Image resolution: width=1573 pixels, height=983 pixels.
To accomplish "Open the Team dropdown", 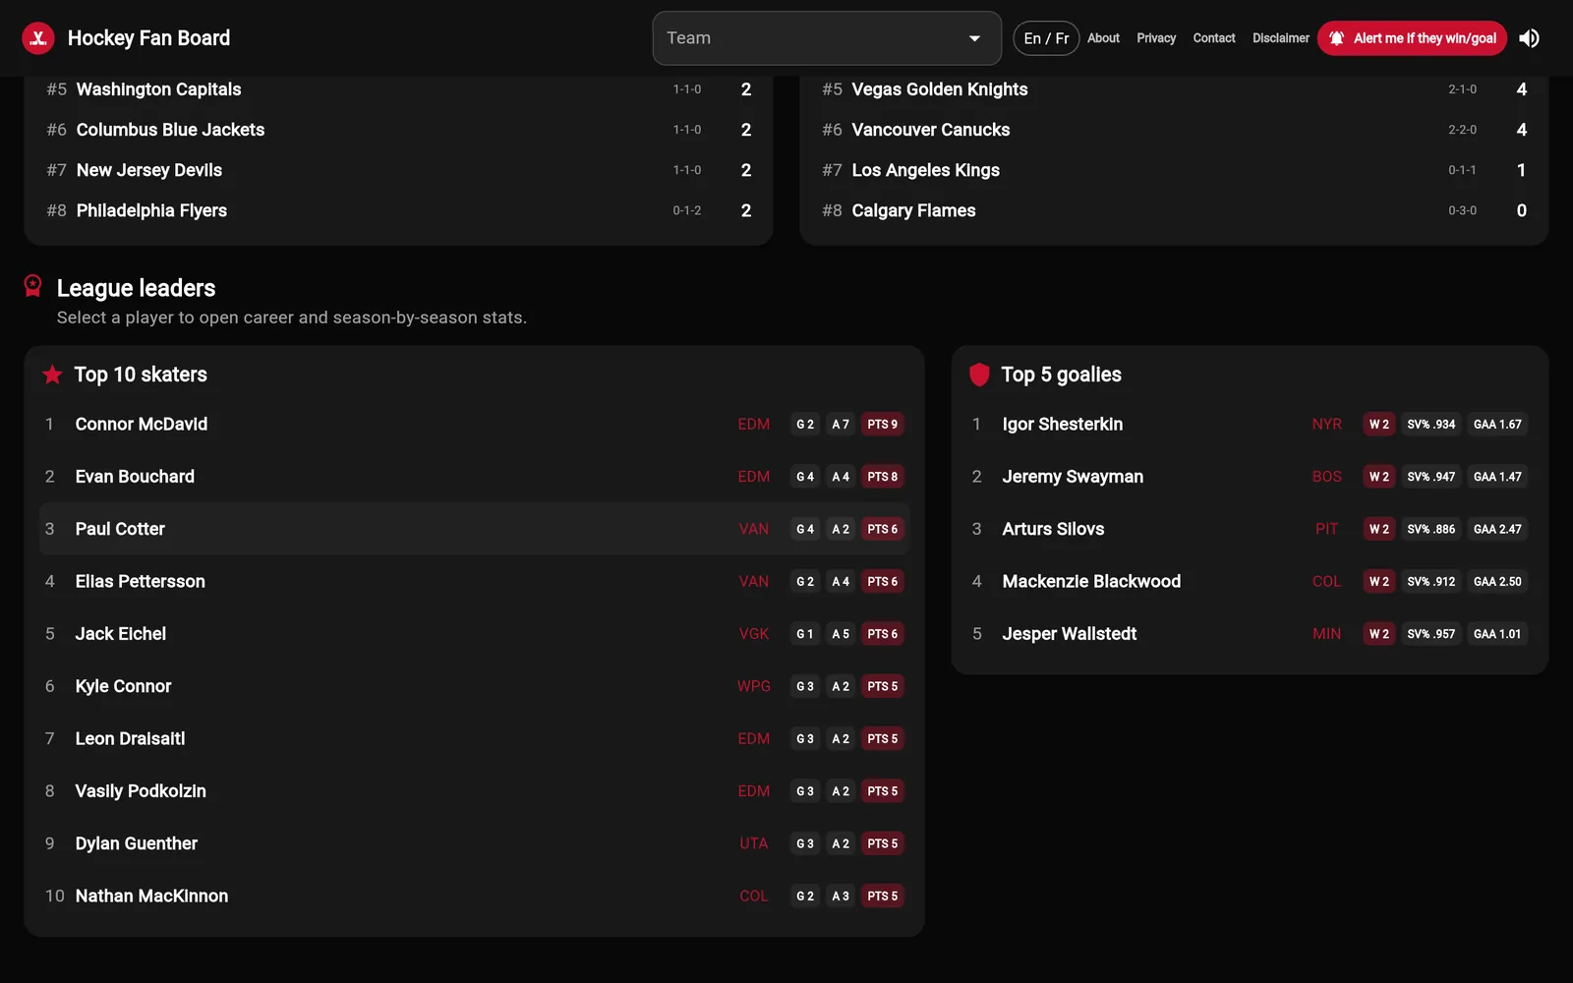I will [x=827, y=38].
